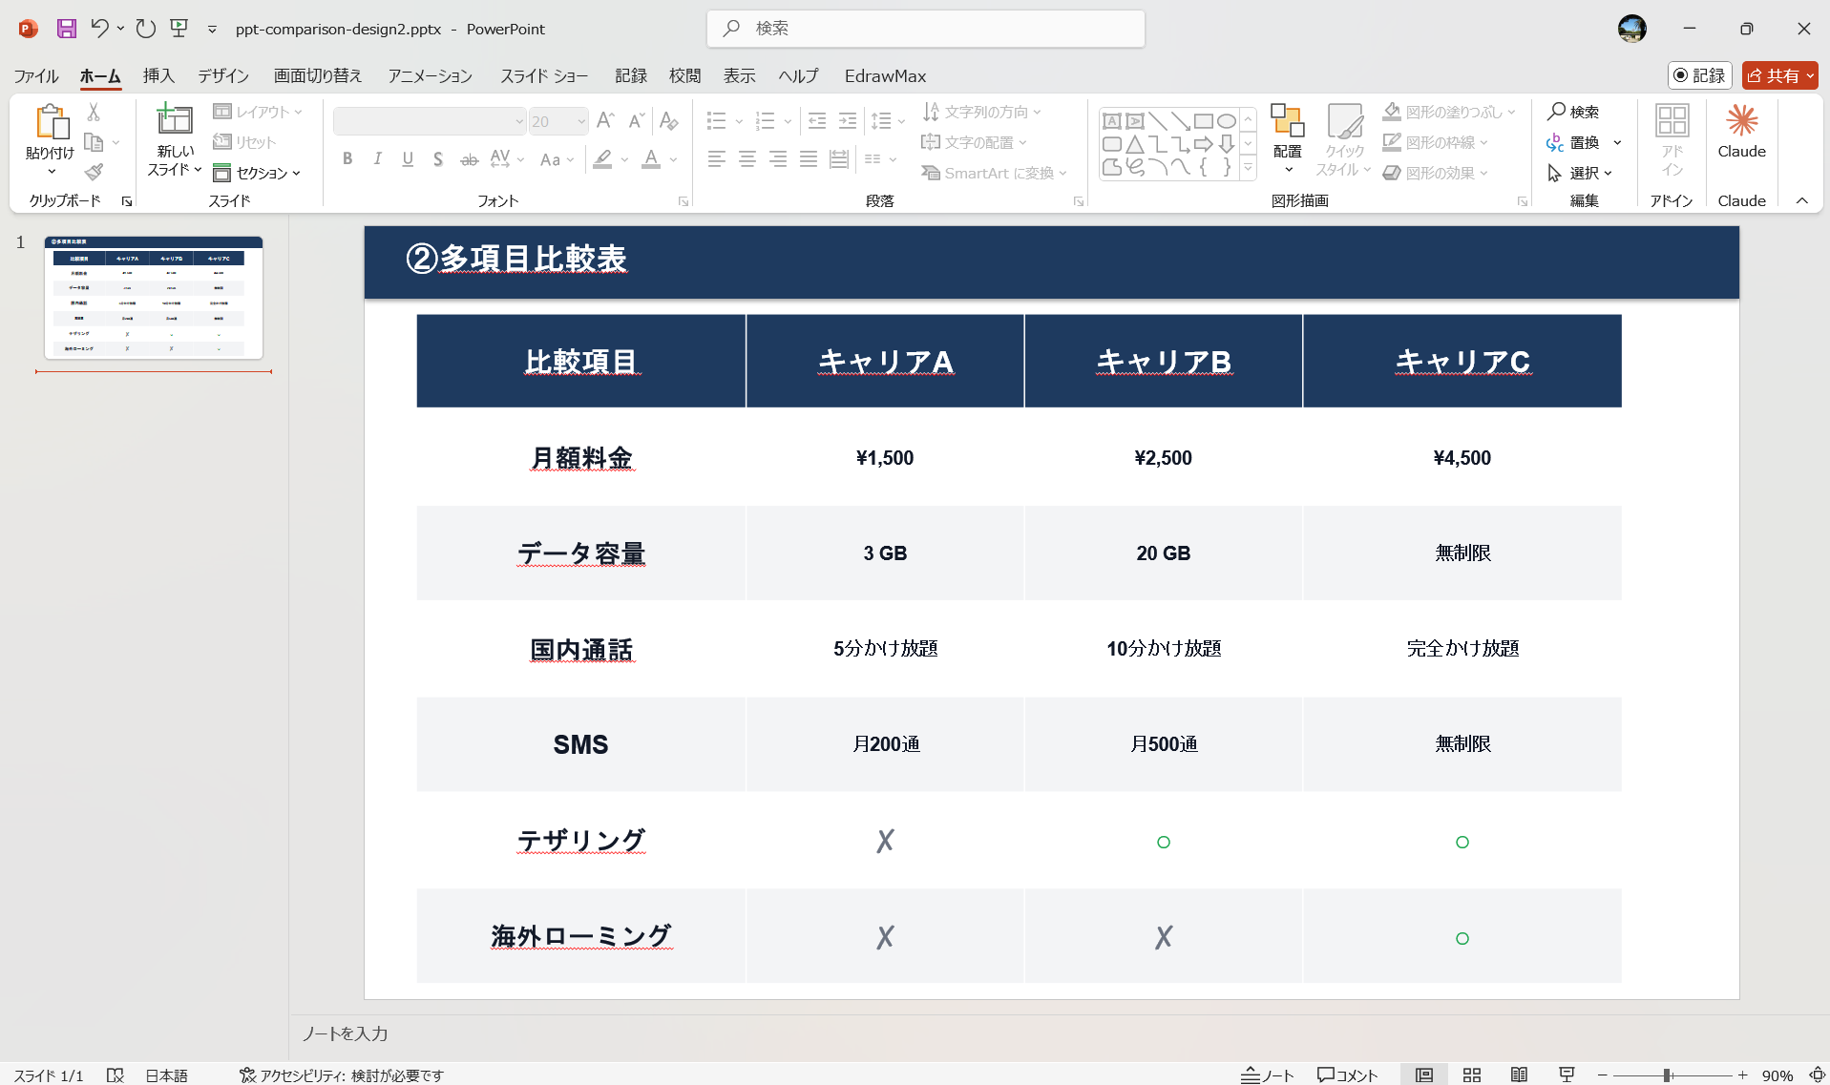Switch to Reading view
This screenshot has height=1085, width=1830.
click(x=1519, y=1075)
